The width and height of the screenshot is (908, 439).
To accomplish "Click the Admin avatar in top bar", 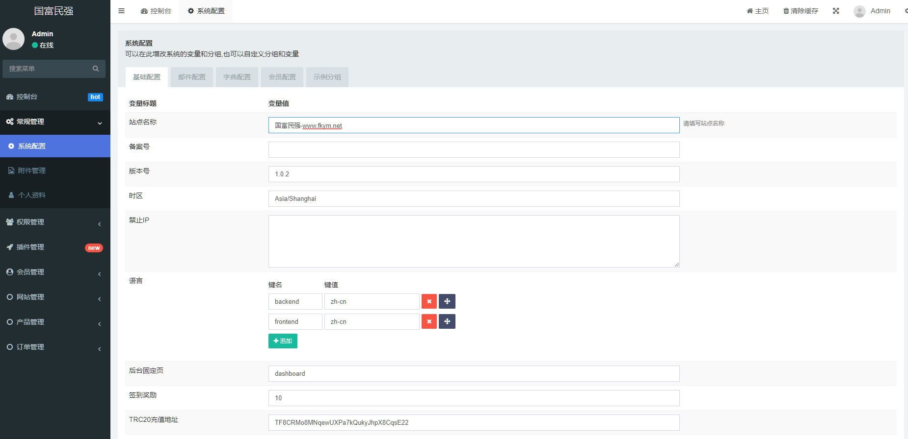I will click(859, 11).
